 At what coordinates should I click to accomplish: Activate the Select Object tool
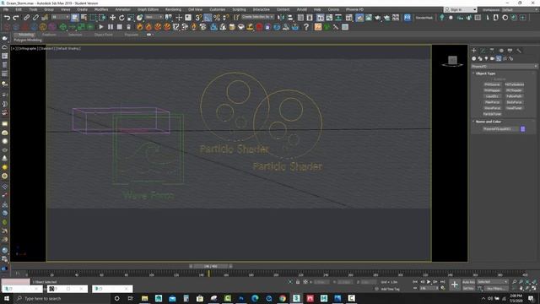pos(75,18)
